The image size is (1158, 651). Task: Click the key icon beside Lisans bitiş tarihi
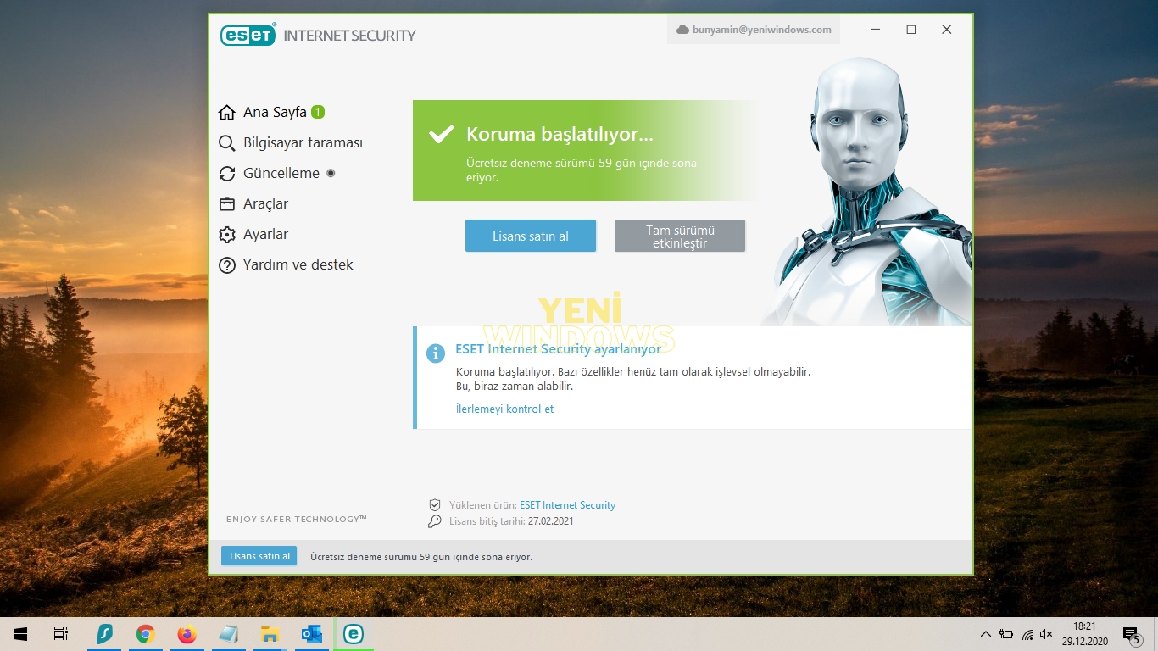[435, 521]
